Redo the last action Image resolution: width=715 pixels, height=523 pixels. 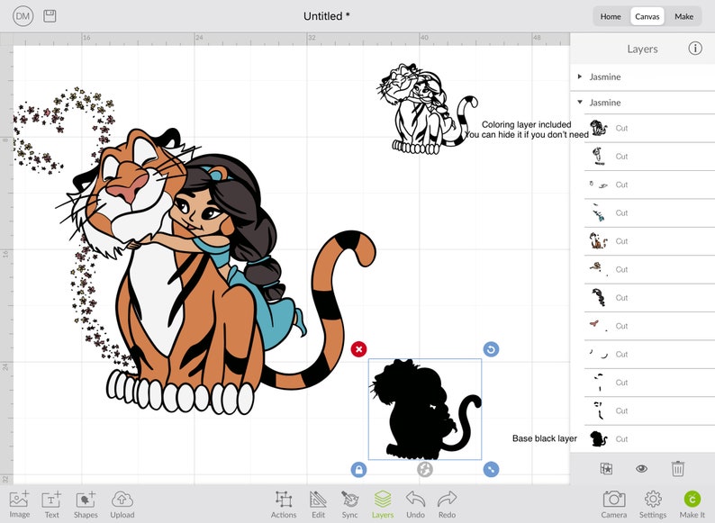[x=447, y=504]
